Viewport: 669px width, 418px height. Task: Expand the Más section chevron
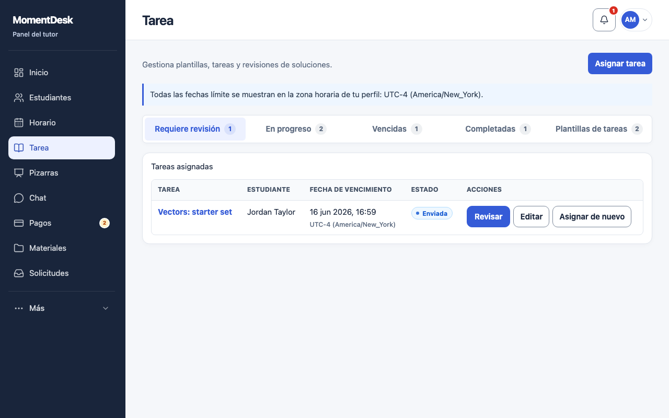tap(106, 308)
